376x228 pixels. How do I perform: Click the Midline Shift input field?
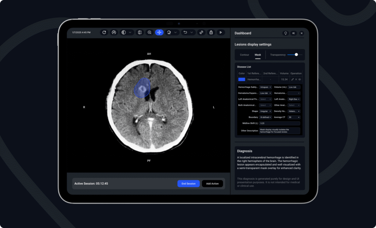point(279,123)
